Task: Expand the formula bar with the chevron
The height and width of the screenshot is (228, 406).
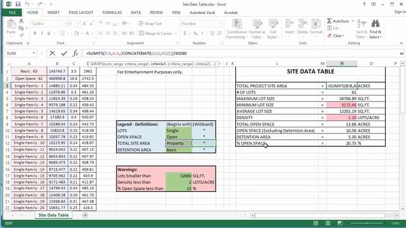Action: click(402, 53)
